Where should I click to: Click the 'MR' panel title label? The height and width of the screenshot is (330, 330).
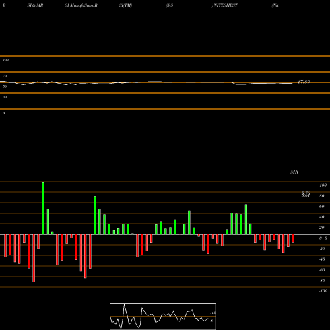click(x=294, y=172)
